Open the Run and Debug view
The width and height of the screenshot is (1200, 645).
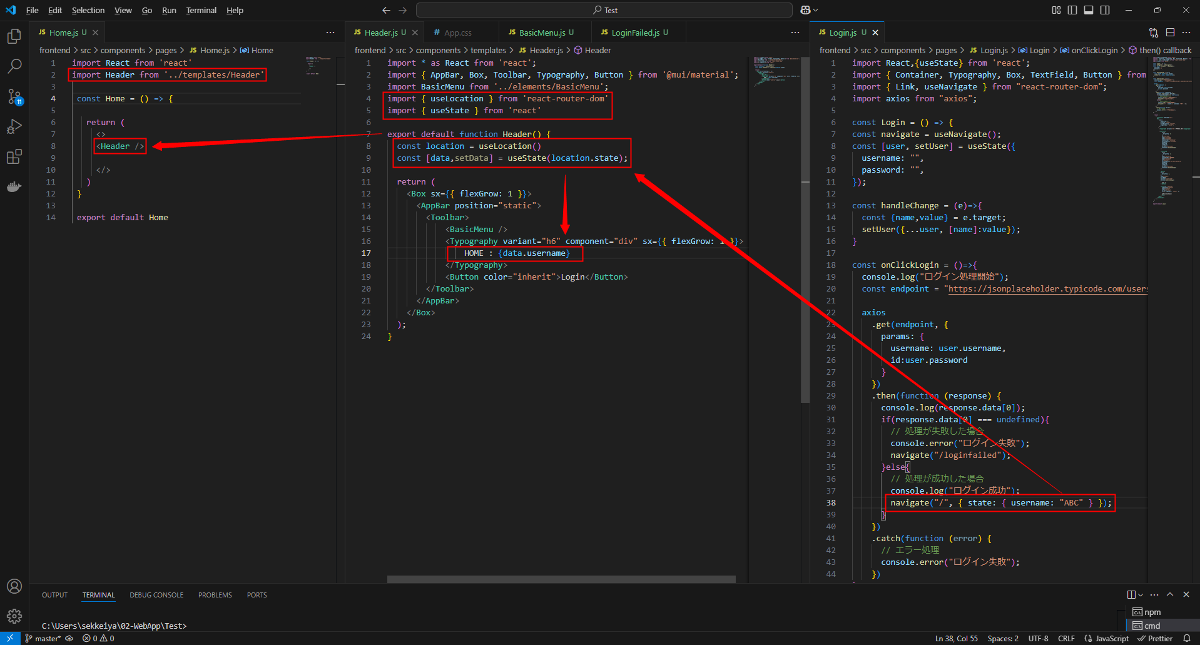point(14,126)
